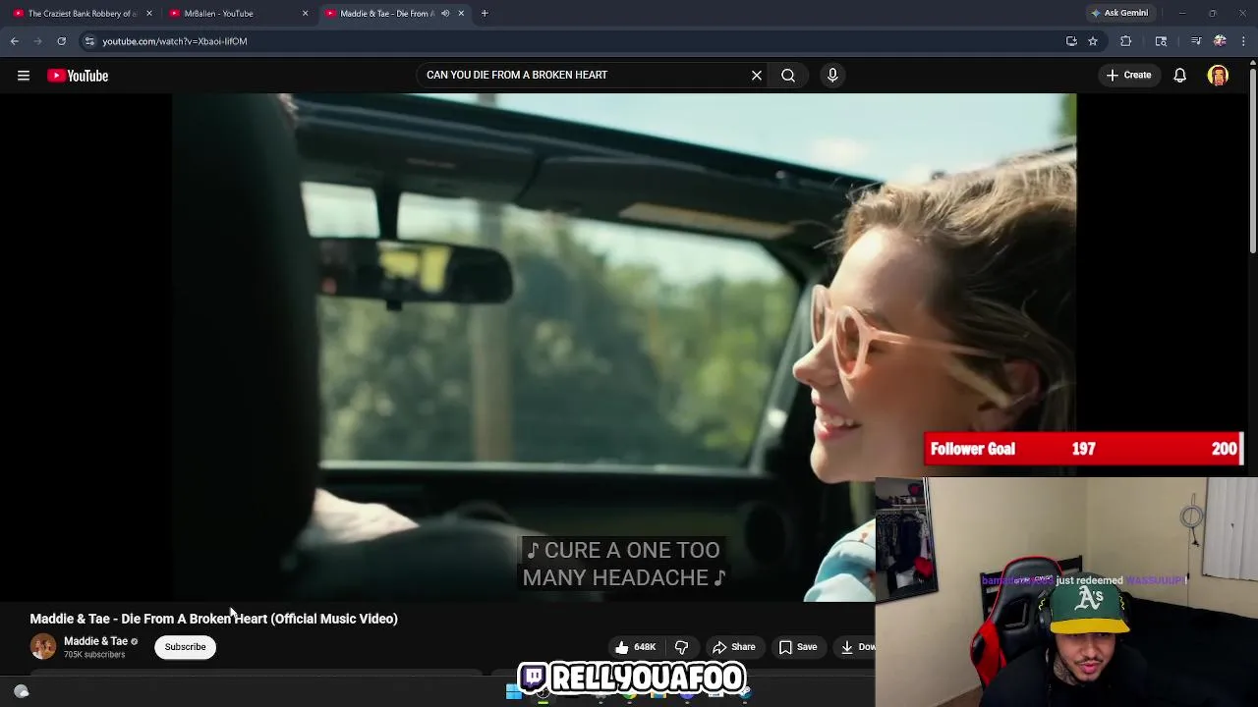Subscribe to the Maddie & Tae channel
Viewport: 1258px width, 707px height.
pyautogui.click(x=185, y=647)
